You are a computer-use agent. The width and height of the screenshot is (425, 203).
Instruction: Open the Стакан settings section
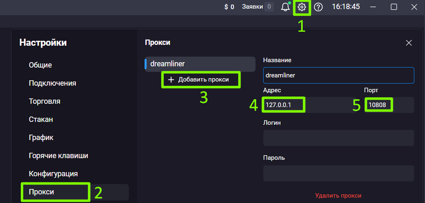point(41,119)
